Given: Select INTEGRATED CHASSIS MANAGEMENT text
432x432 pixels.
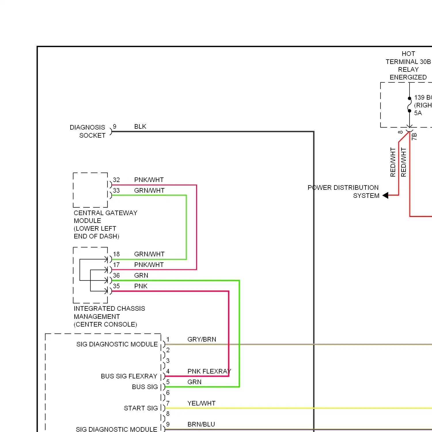Looking at the screenshot, I should (x=109, y=312).
